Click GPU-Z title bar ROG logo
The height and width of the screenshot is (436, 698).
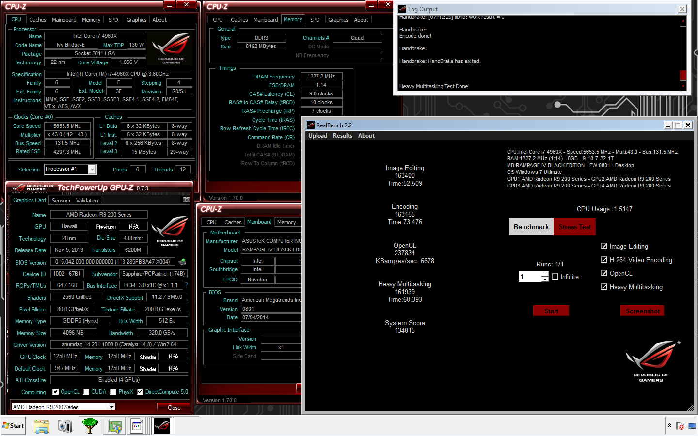tap(33, 187)
